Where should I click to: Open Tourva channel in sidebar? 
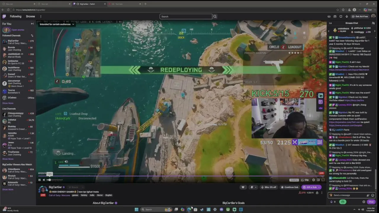coord(18,91)
